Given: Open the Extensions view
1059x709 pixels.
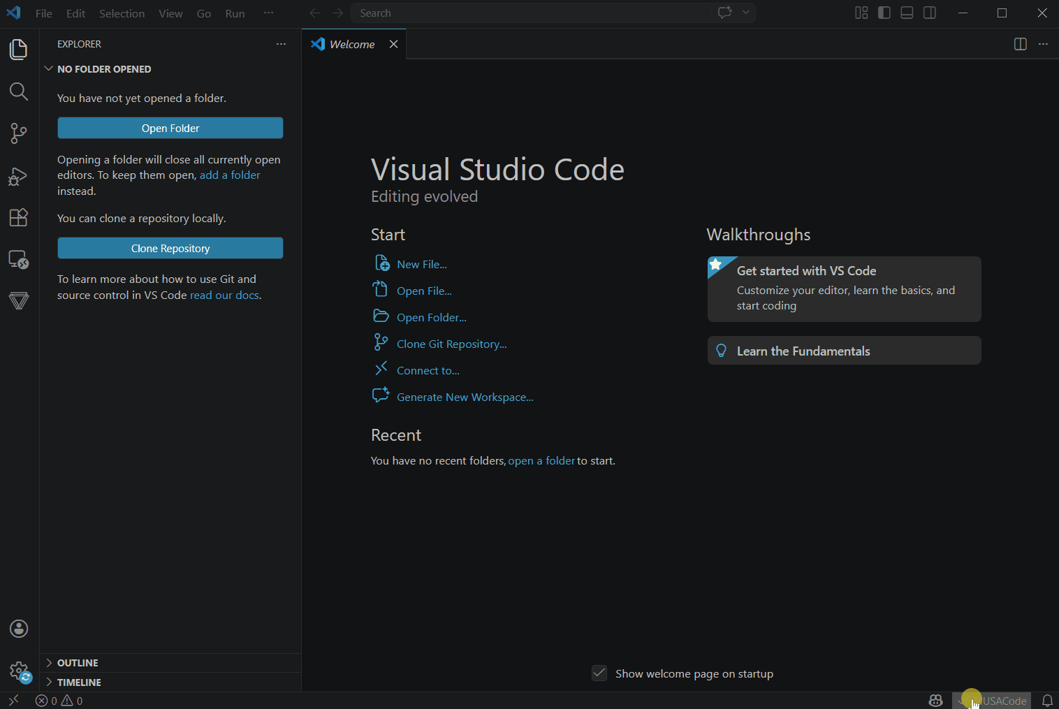Looking at the screenshot, I should pyautogui.click(x=19, y=217).
